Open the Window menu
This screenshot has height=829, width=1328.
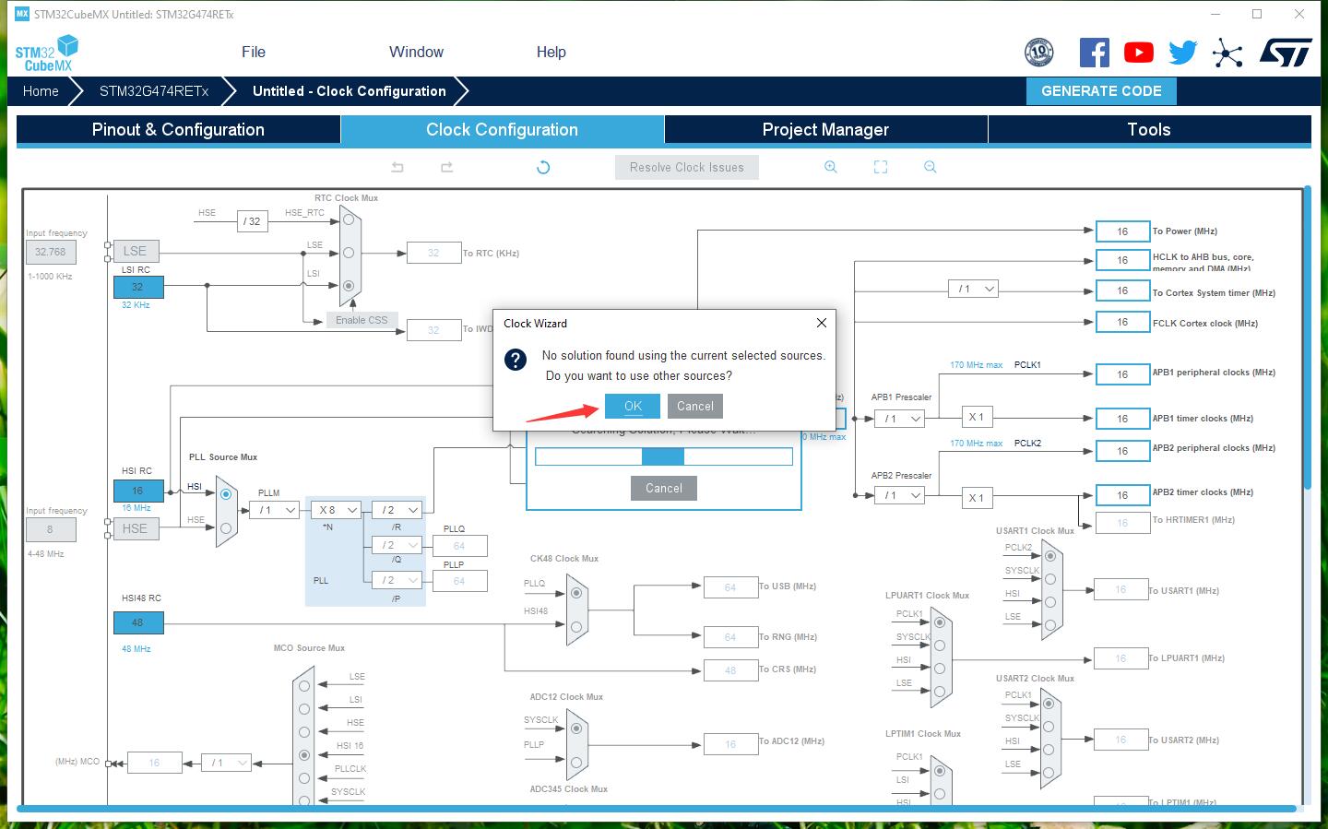(x=416, y=53)
